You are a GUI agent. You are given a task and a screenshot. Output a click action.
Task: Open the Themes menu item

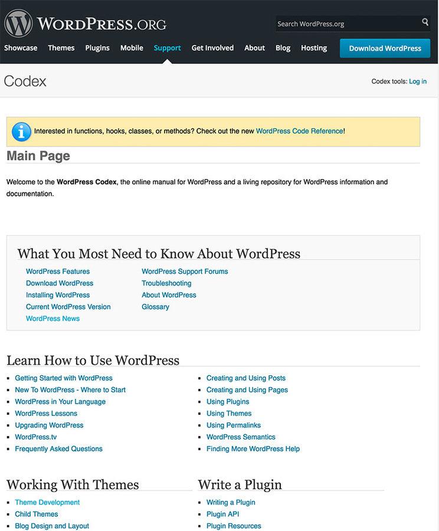61,48
